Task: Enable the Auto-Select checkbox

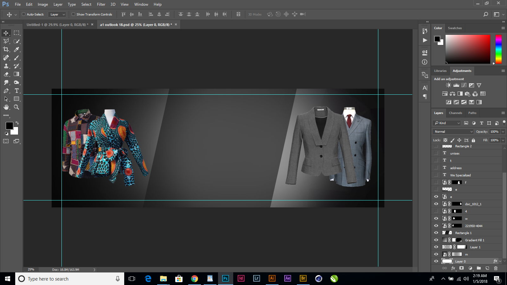Action: (x=24, y=14)
